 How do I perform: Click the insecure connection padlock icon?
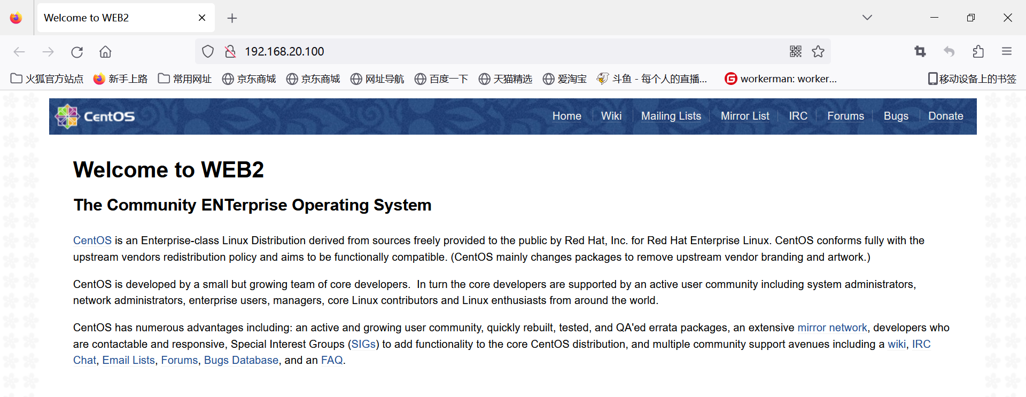(230, 52)
